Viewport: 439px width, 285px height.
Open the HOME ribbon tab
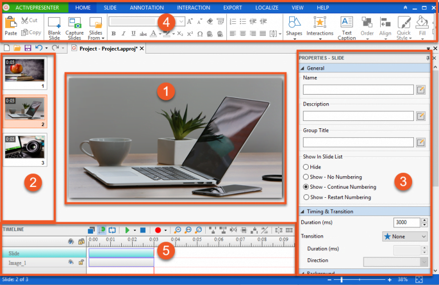click(83, 7)
